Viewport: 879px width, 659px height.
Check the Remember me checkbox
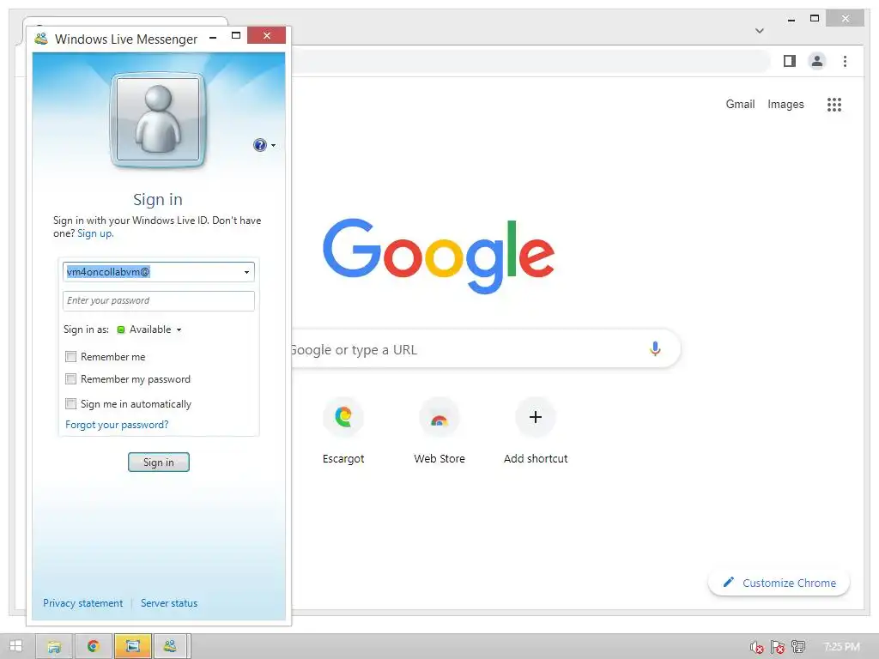click(x=70, y=356)
